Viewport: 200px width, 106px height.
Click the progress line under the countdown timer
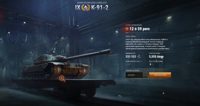(148, 33)
